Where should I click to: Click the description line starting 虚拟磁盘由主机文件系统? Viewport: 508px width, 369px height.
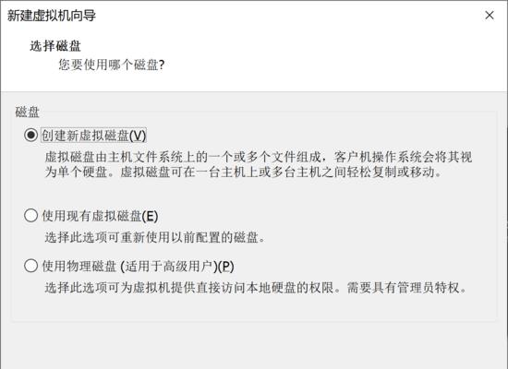[x=259, y=157]
